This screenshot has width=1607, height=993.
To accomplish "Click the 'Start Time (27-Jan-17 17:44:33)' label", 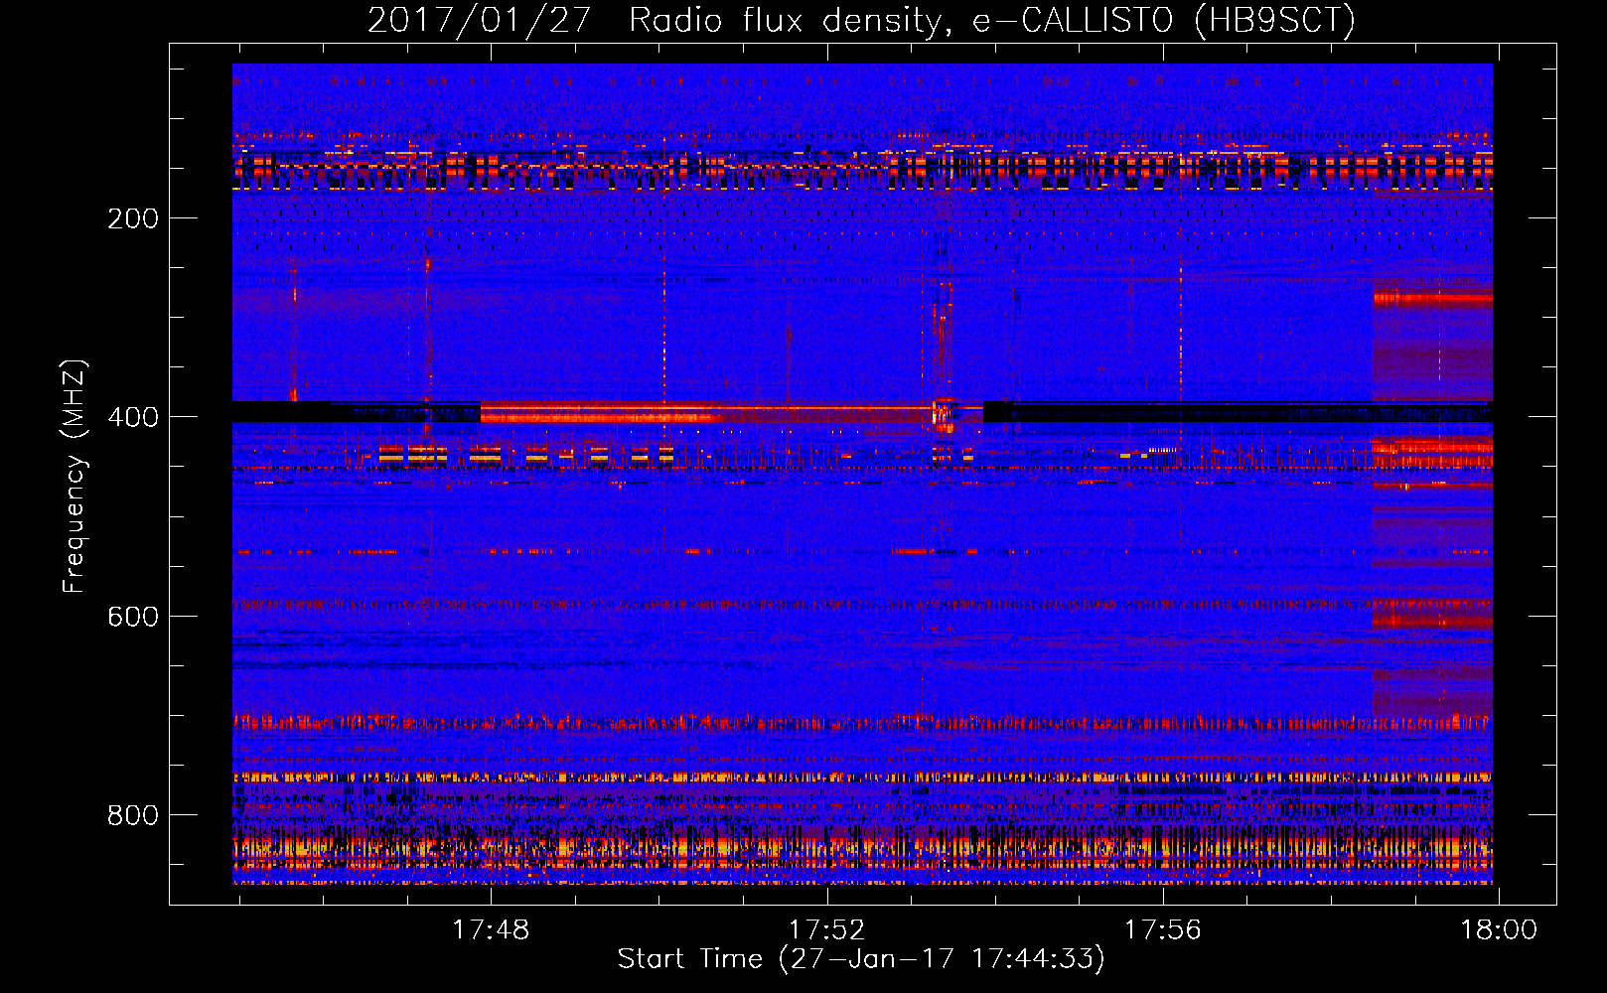I will 861,959.
